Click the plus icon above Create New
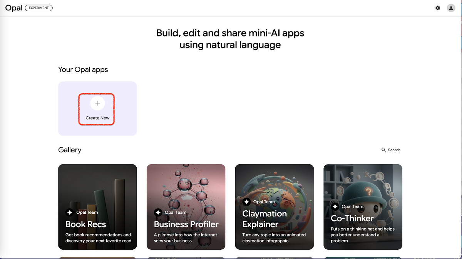This screenshot has width=462, height=259. [x=97, y=104]
